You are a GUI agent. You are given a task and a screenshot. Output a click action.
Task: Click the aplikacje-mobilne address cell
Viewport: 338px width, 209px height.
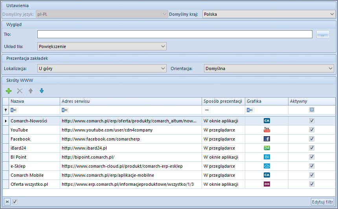click(131, 175)
